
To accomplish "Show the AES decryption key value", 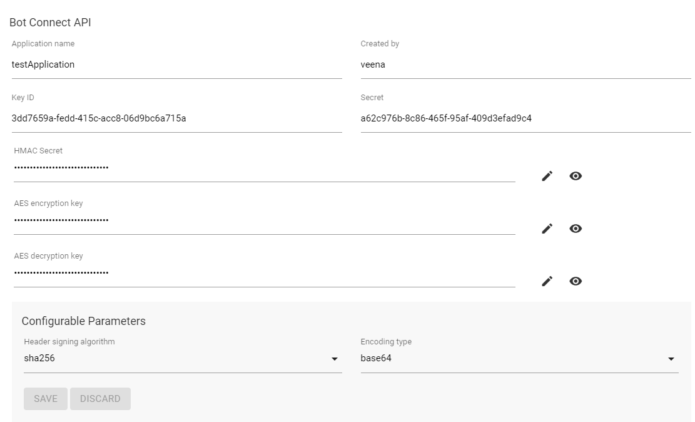I will click(x=576, y=281).
